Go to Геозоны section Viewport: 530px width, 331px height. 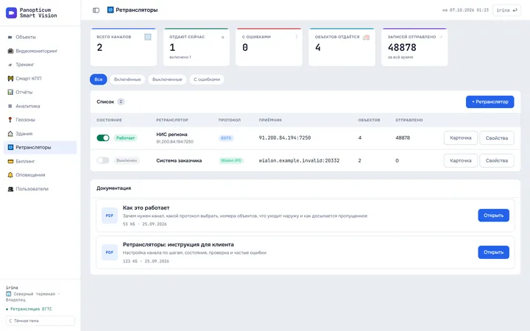coord(40,120)
